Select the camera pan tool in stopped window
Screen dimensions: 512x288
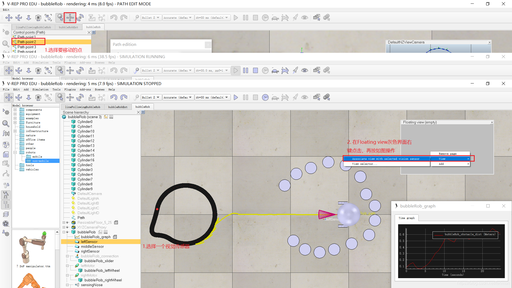tap(9, 97)
